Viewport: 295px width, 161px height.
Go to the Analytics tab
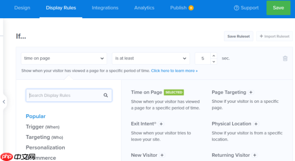coord(144,8)
